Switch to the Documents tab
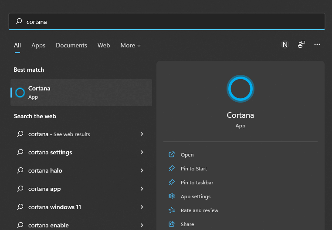332x230 pixels. point(71,45)
